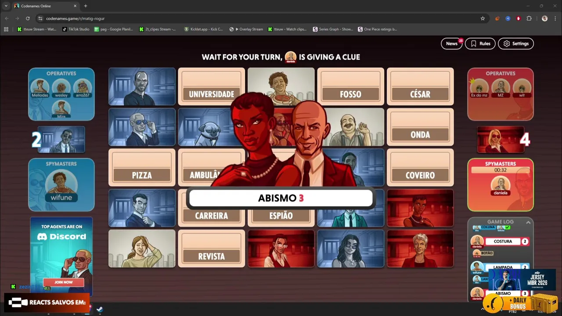This screenshot has height=316, width=562.
Task: Open the Chrome apps grid
Action: [x=6, y=29]
